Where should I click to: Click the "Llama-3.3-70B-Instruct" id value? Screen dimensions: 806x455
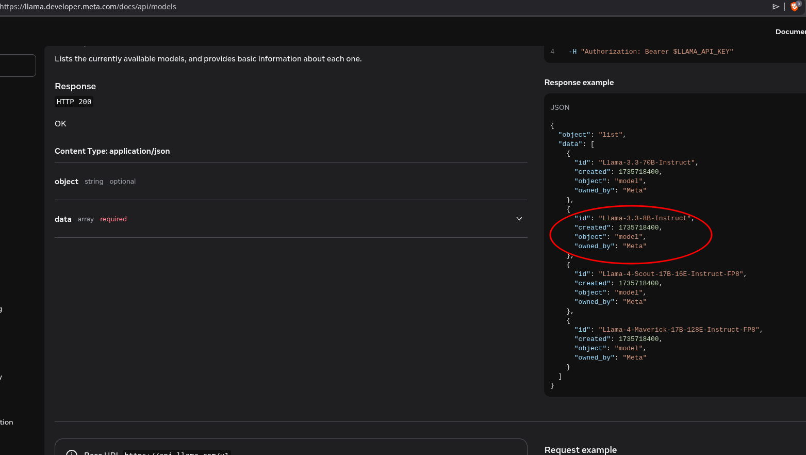coord(647,163)
